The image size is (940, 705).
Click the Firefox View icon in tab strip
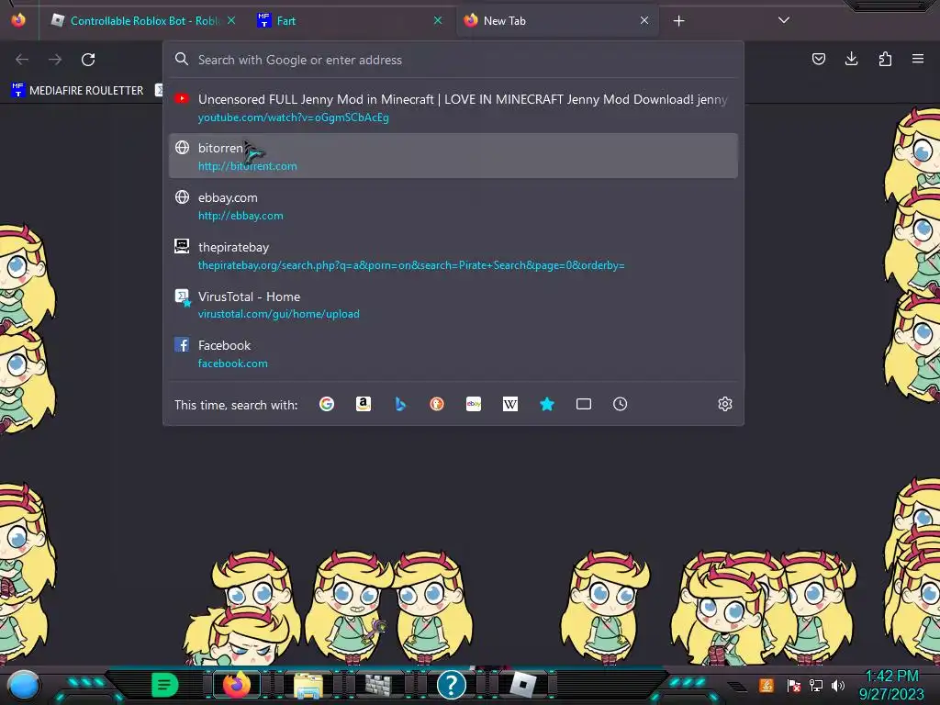click(x=18, y=20)
